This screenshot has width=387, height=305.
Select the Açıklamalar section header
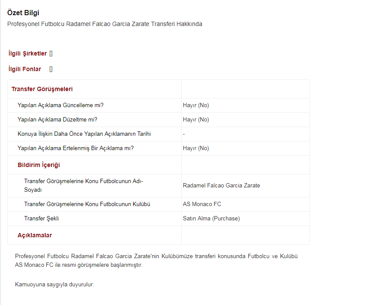pos(35,235)
